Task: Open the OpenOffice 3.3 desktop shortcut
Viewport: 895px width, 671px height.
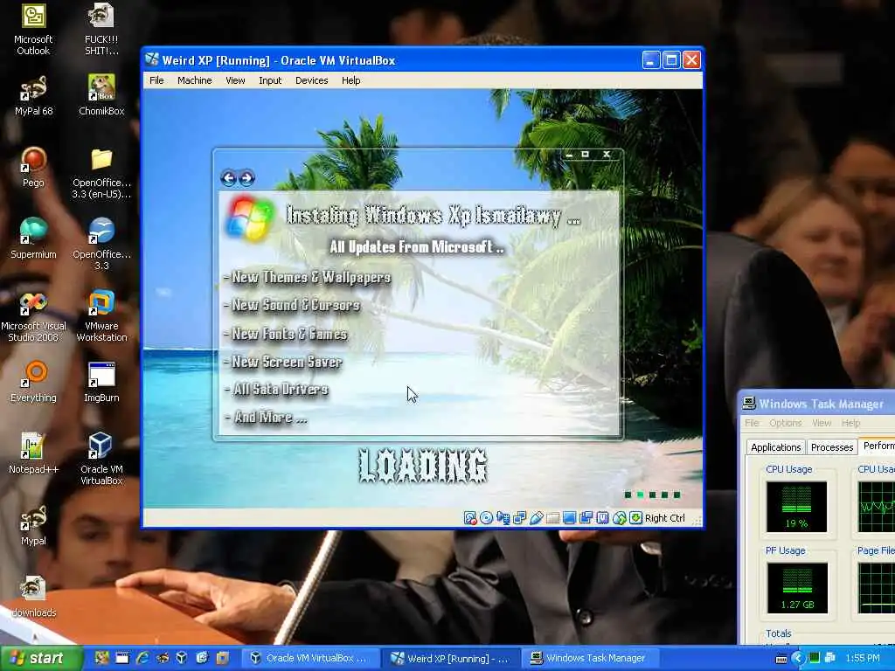Action: tap(101, 245)
